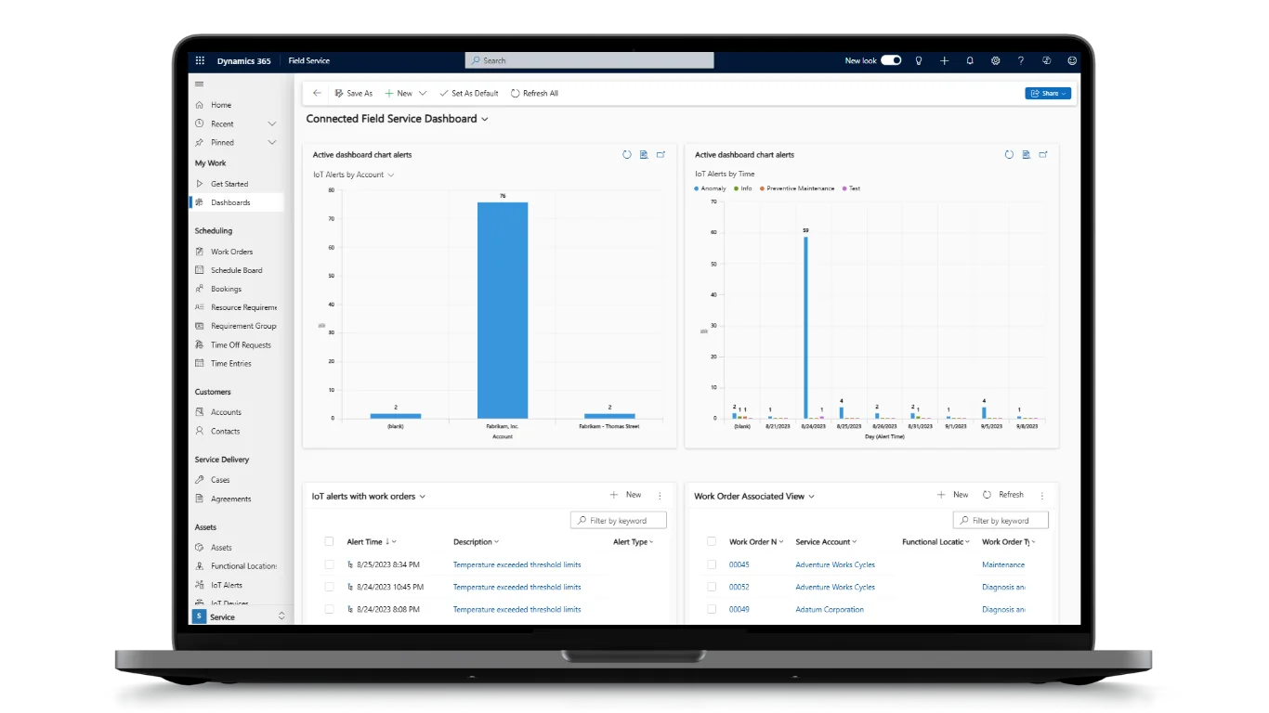Open the settings gear icon
Image resolution: width=1269 pixels, height=713 pixels.
pos(995,60)
